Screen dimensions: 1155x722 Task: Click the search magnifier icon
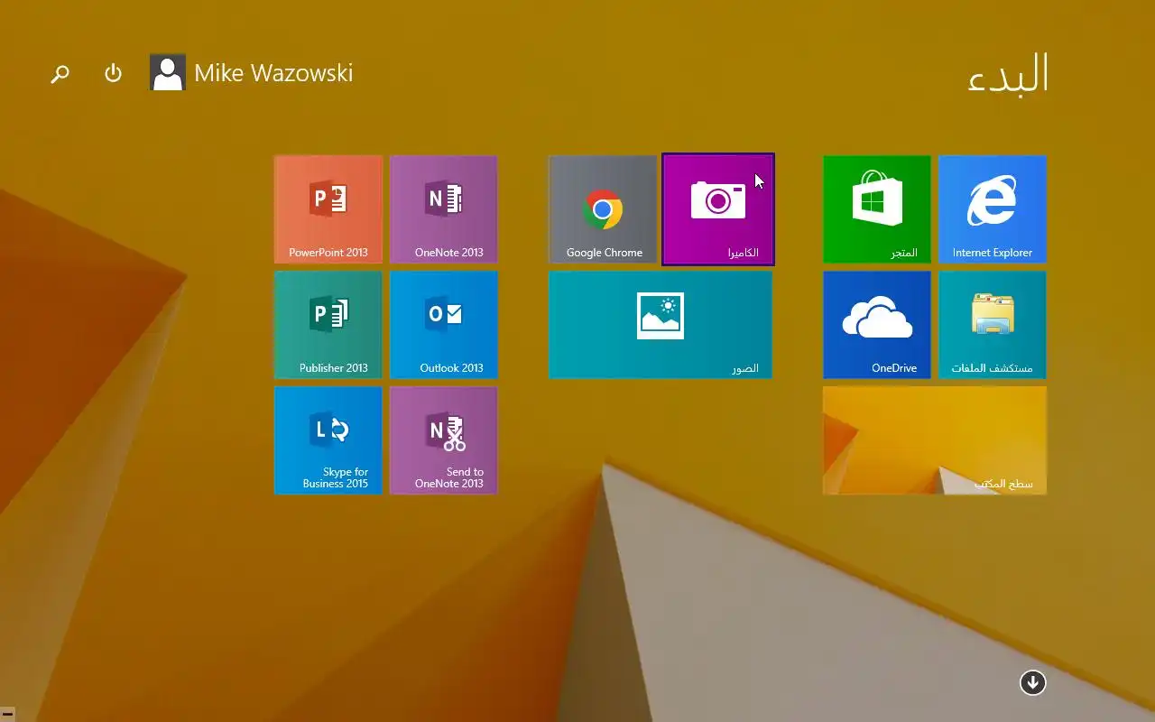(60, 73)
